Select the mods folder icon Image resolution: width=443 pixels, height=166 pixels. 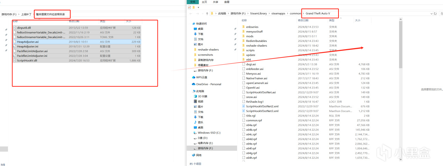(x=243, y=36)
